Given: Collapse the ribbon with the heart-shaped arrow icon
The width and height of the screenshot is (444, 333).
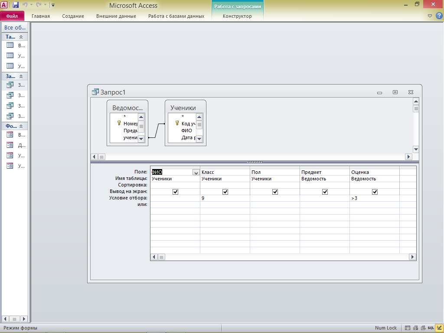Looking at the screenshot, I should point(430,16).
